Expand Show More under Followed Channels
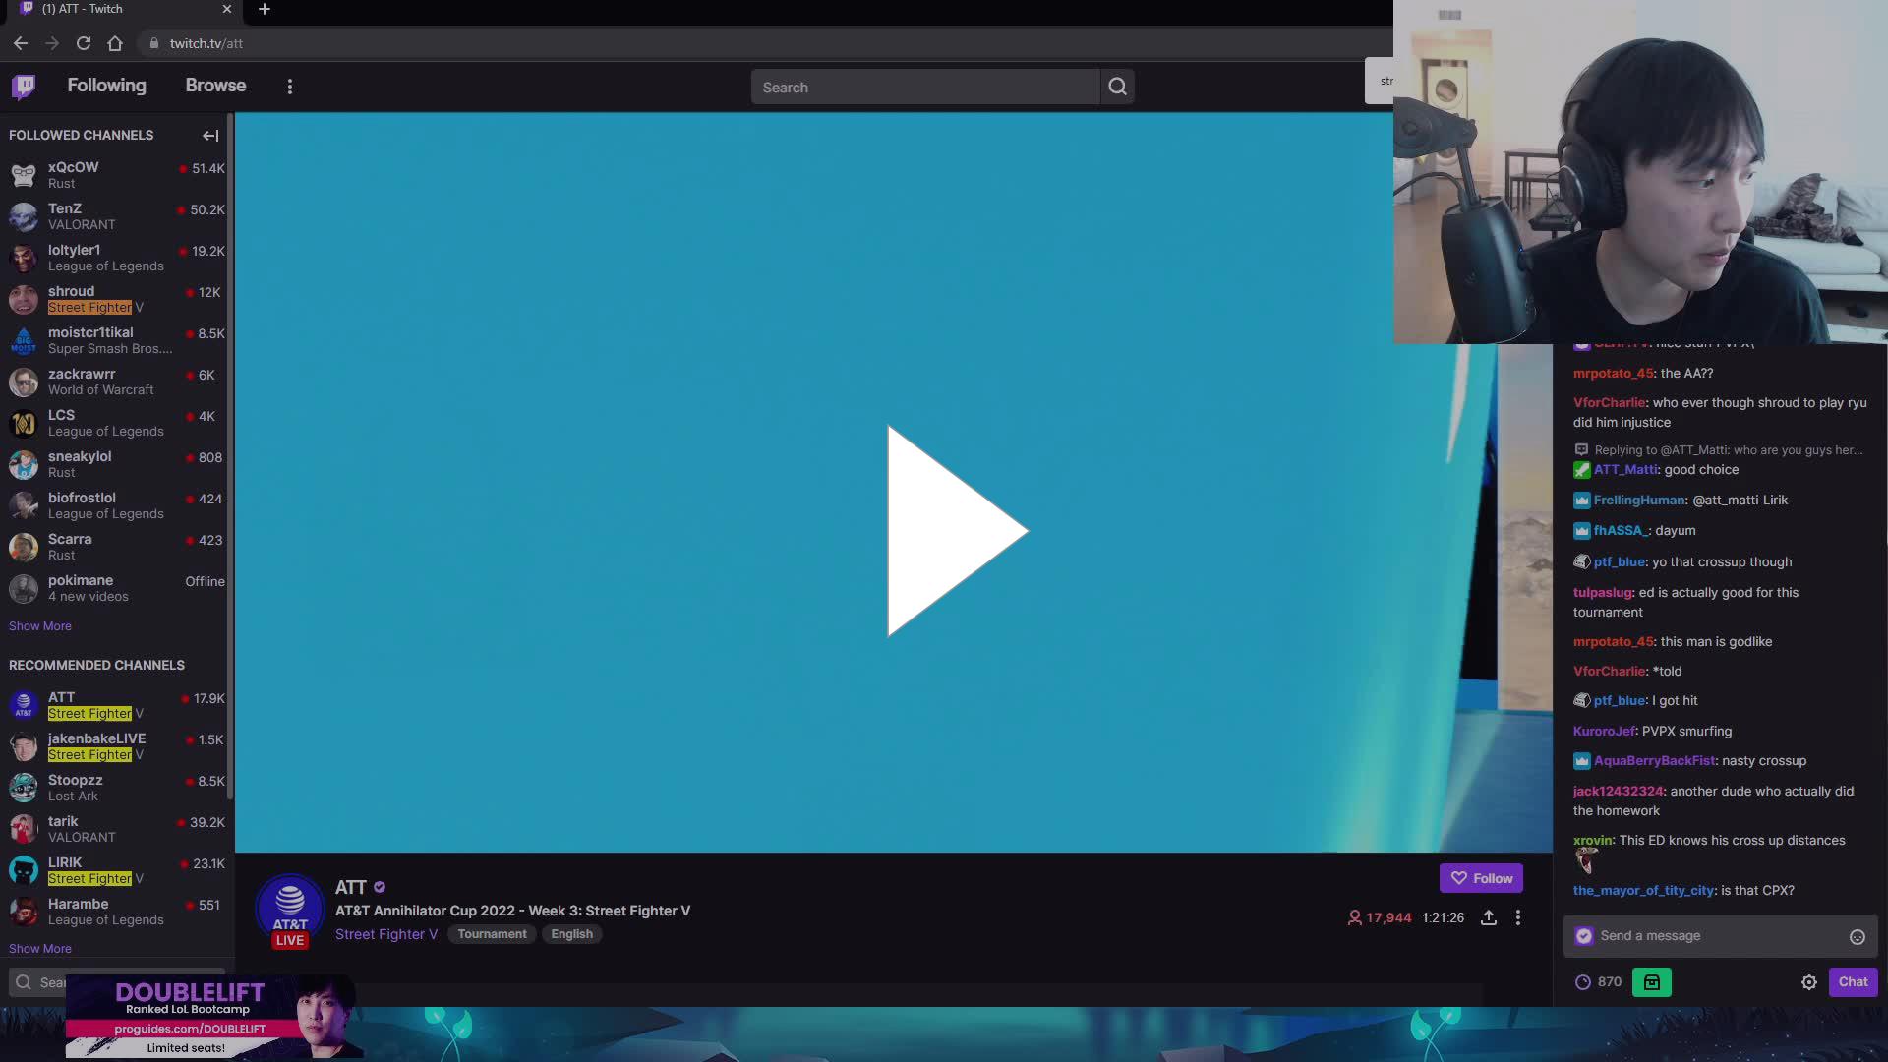1888x1062 pixels. click(40, 625)
